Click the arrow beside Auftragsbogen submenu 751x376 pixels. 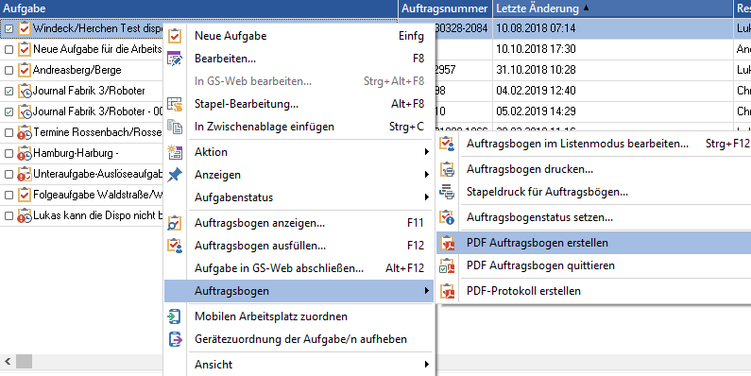[x=426, y=291]
